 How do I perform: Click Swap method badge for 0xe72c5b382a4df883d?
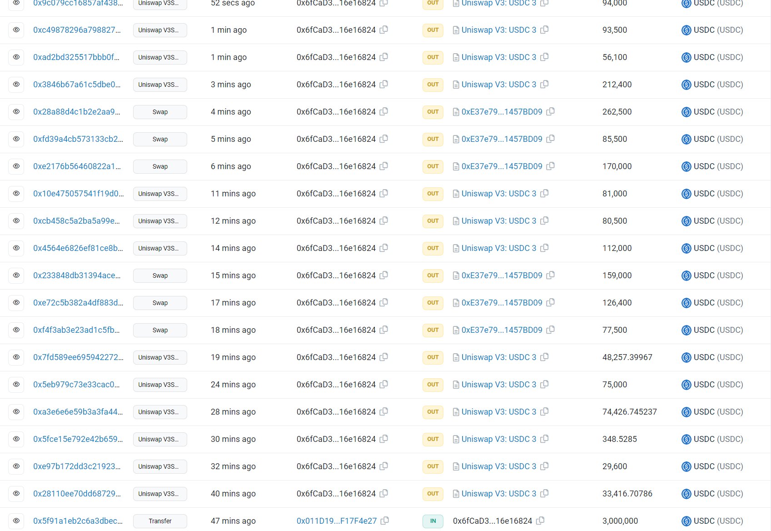[160, 303]
